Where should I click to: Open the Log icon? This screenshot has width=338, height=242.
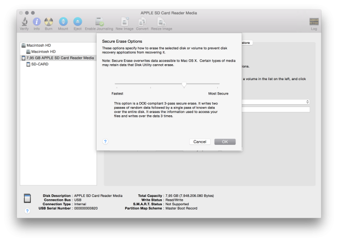coord(314,22)
